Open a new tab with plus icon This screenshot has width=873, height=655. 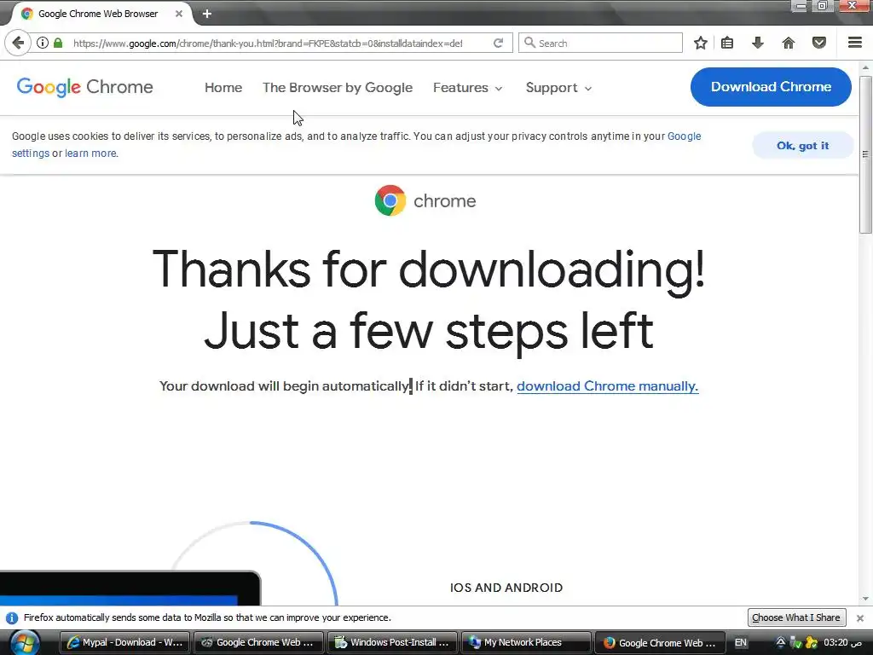pos(207,14)
